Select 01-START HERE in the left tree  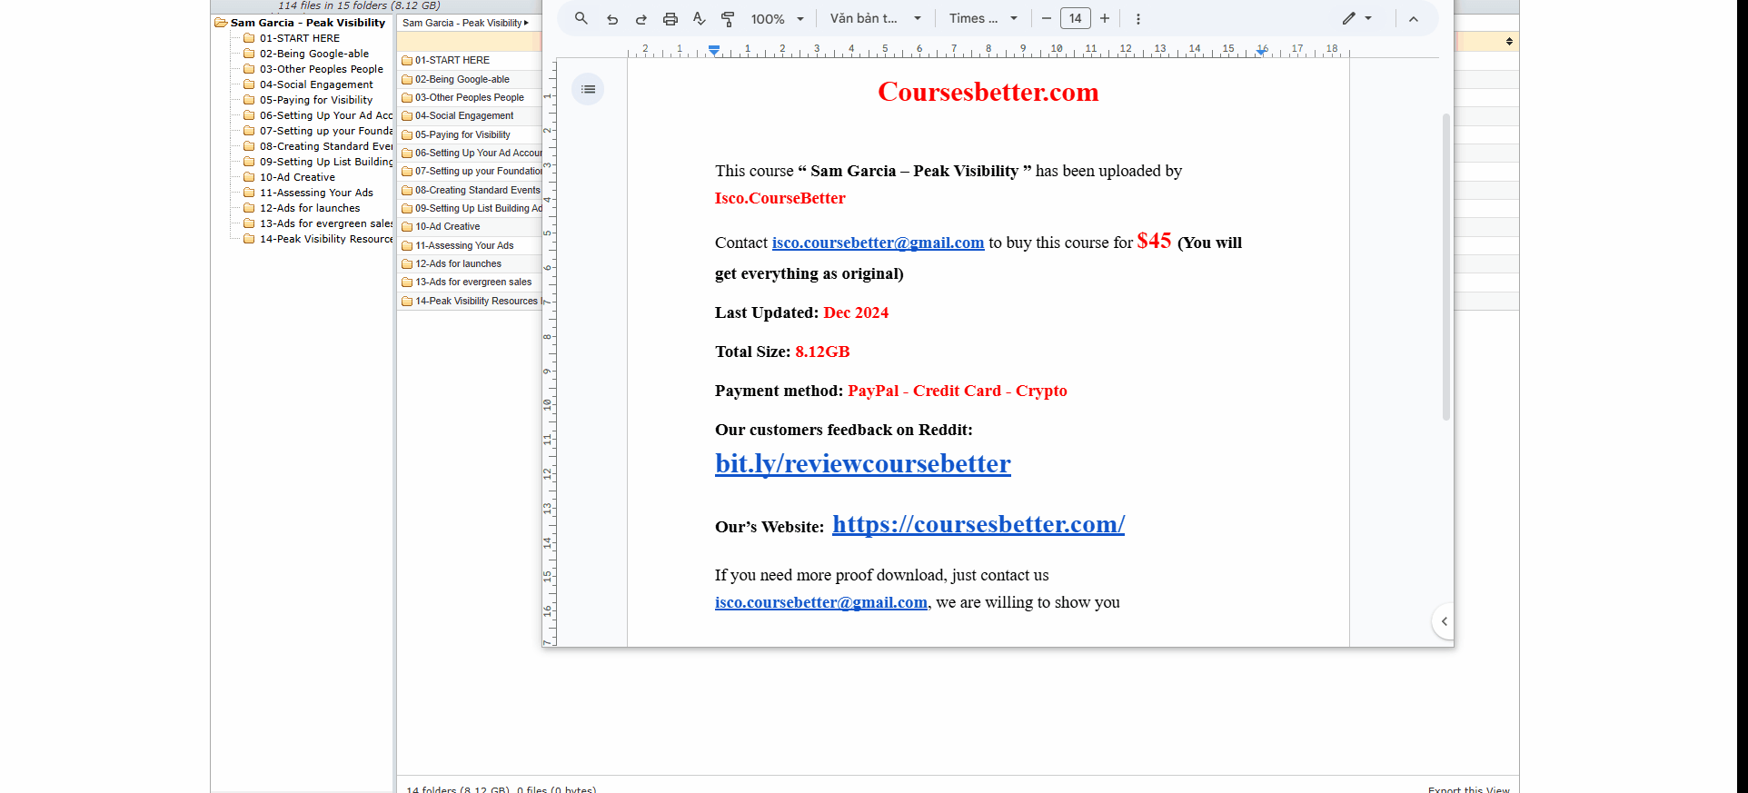coord(300,38)
